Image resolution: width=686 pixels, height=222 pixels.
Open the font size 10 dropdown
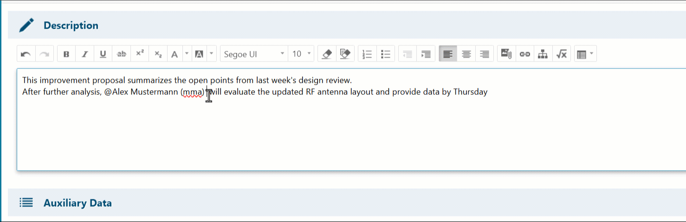coord(301,54)
